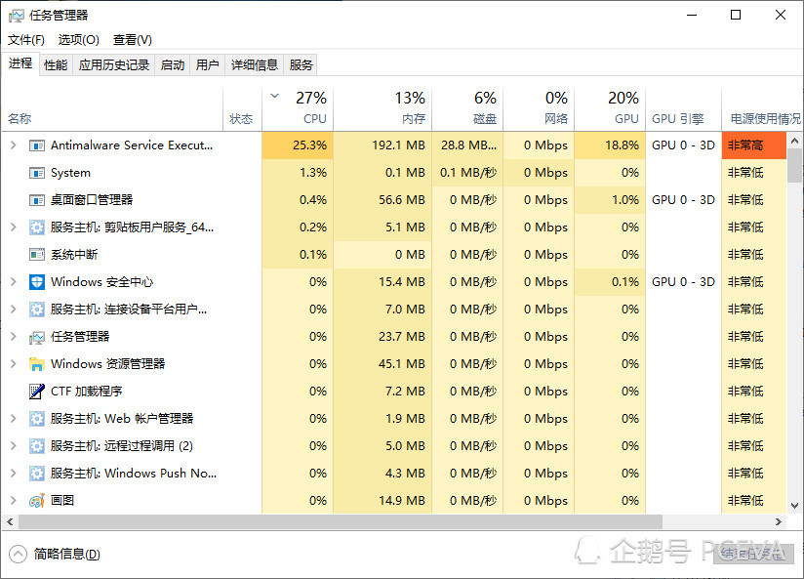Sort processes by the 状态 column
This screenshot has height=579, width=804.
pyautogui.click(x=243, y=109)
